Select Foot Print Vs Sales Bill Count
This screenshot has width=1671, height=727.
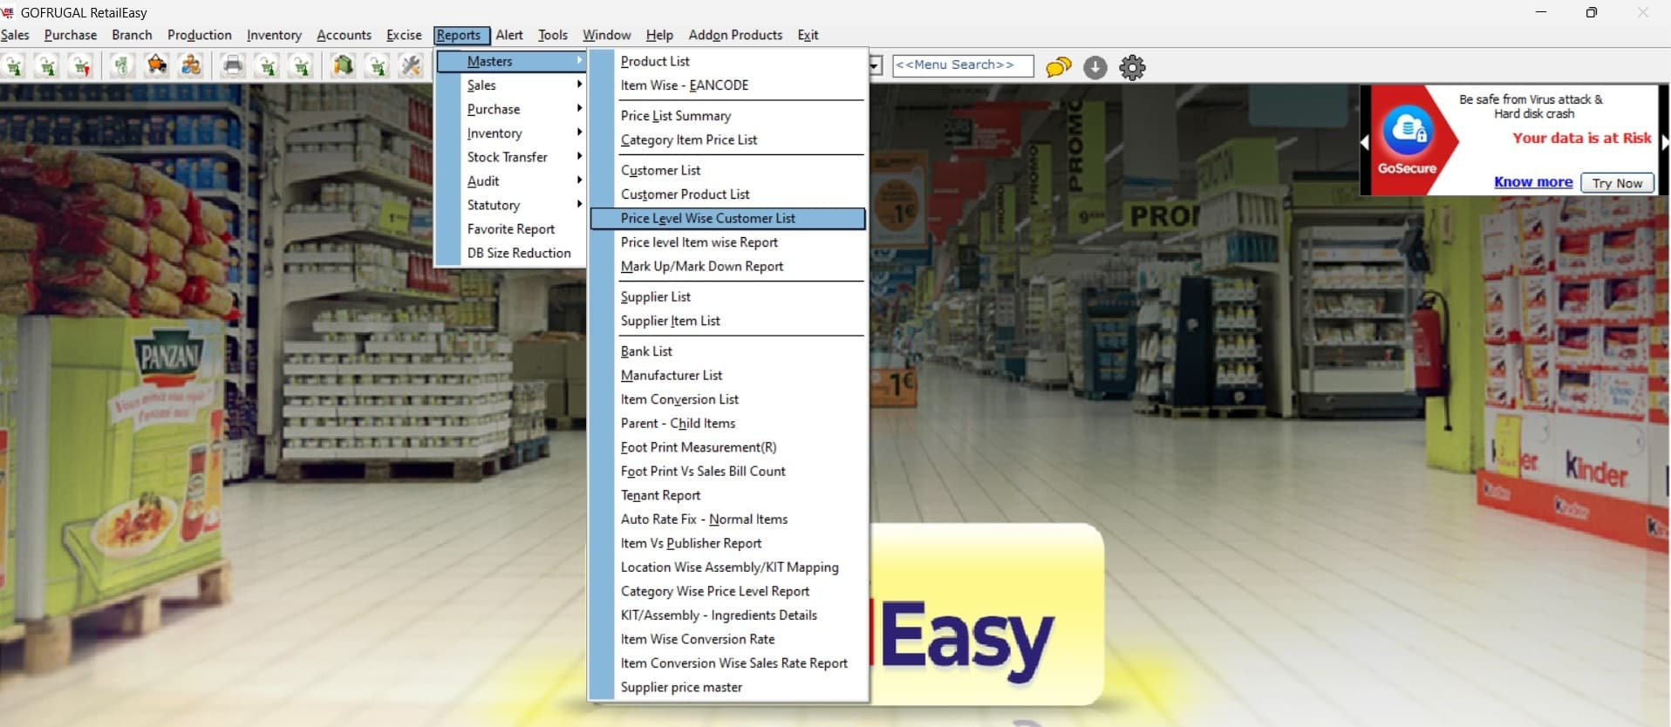click(727, 471)
